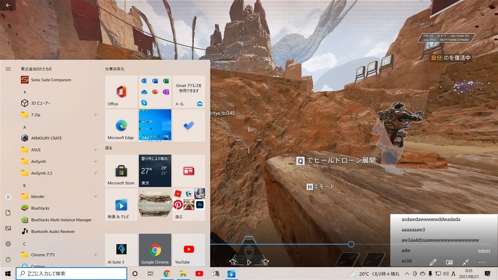Switch to mini view in player

coord(449,262)
